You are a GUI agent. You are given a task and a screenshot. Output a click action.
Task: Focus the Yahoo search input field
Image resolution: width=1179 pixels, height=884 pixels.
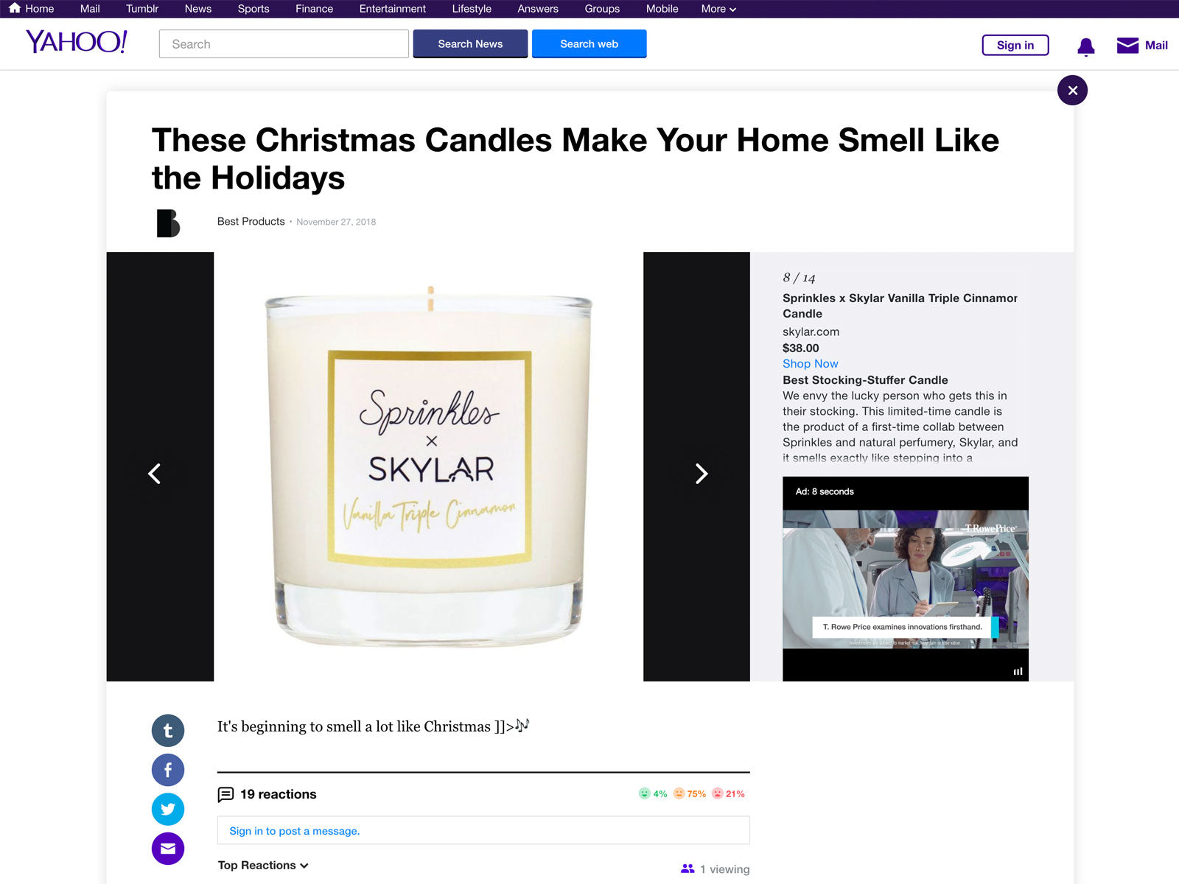(284, 43)
